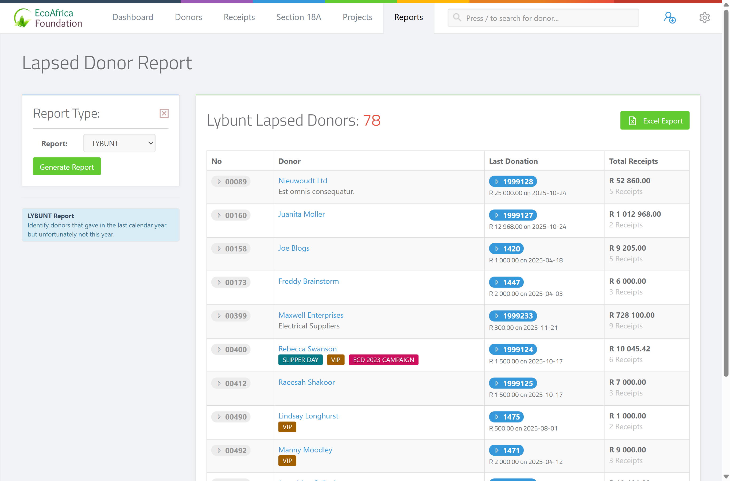Open receipt badge 1420
730x481 pixels.
pos(506,249)
